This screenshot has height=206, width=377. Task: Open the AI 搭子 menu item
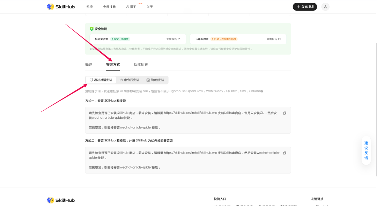tap(131, 7)
